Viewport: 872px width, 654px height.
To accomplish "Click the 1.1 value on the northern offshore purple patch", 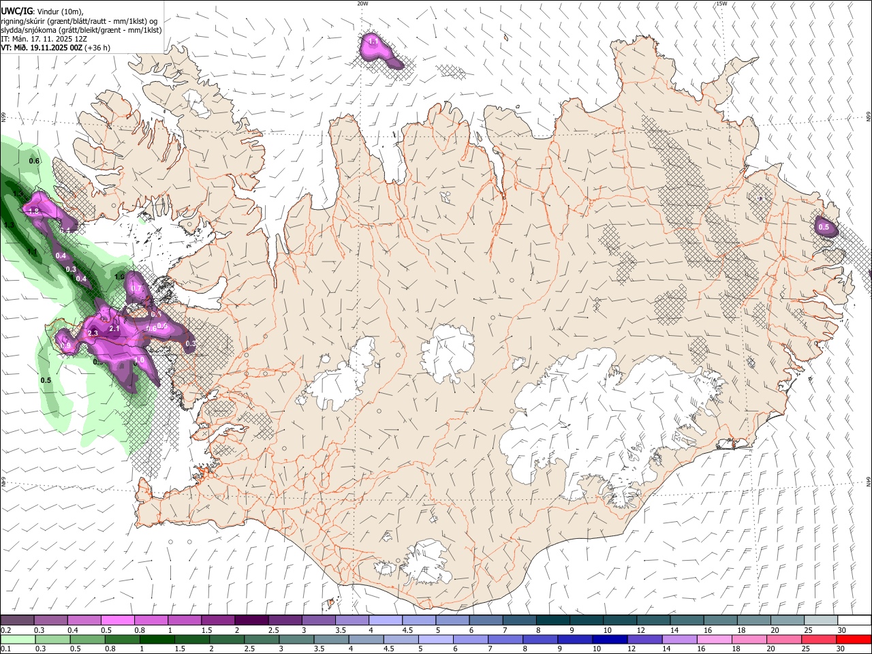I will 373,42.
